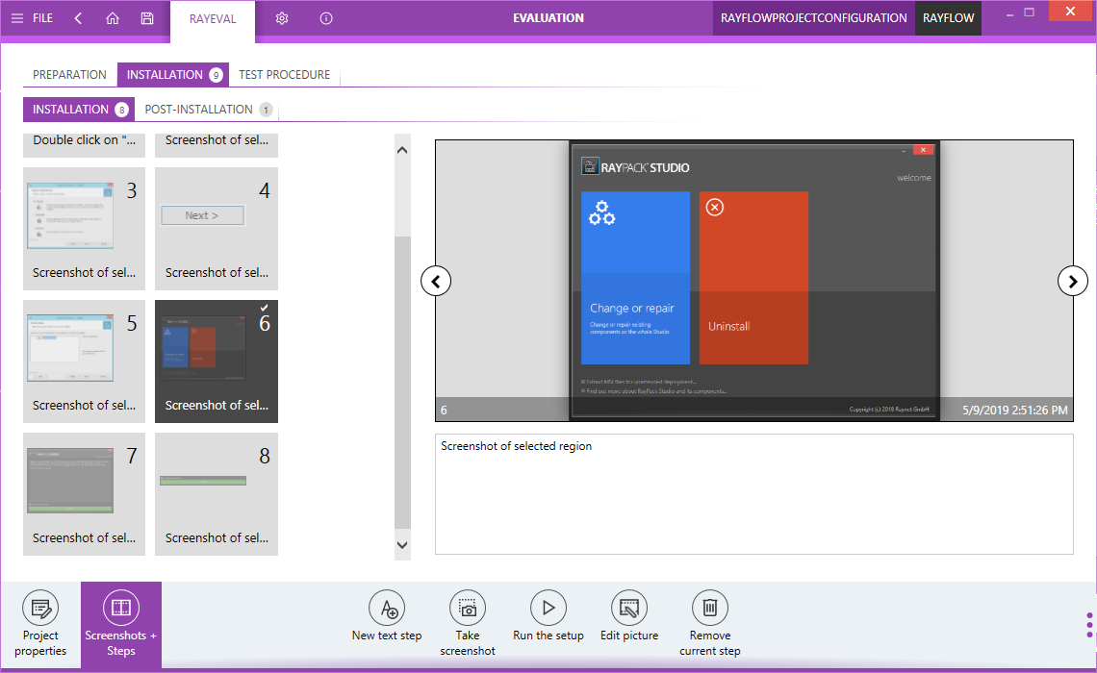Select step thumbnail number 6

coord(217,361)
